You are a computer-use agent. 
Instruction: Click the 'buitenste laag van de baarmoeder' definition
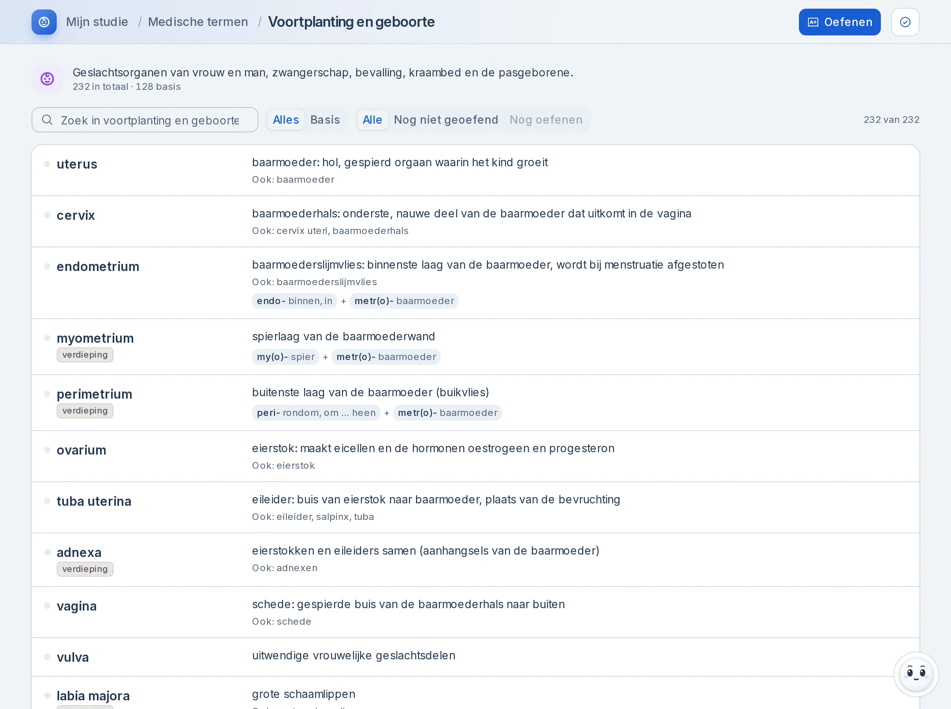click(x=370, y=392)
